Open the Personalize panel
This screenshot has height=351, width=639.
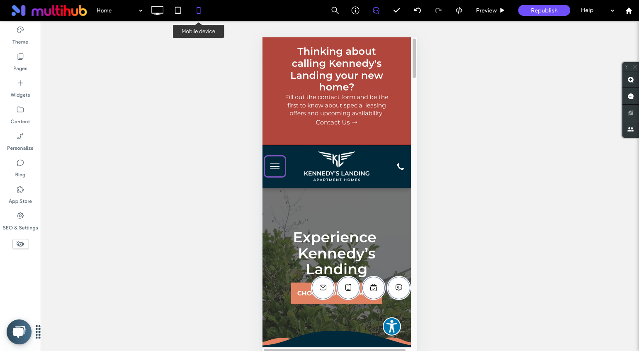[20, 141]
